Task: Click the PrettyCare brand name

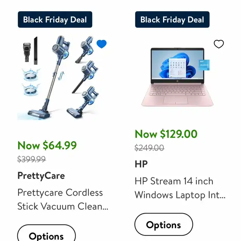Action: click(x=41, y=175)
